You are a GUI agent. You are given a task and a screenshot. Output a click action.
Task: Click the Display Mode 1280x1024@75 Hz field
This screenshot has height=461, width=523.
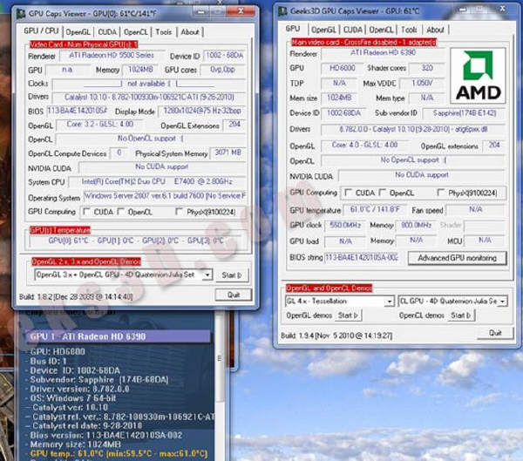pyautogui.click(x=202, y=111)
